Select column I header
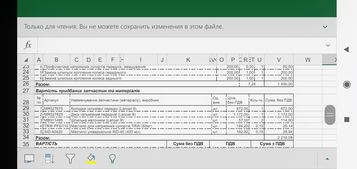Viewport: 357px width, 169px height. pyautogui.click(x=141, y=60)
